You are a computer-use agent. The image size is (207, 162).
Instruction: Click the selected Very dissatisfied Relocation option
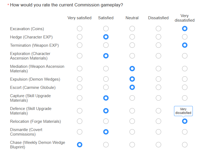[185, 121]
